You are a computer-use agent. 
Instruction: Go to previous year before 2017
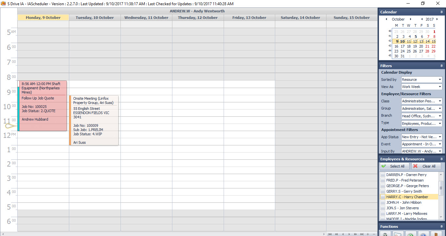click(x=422, y=19)
